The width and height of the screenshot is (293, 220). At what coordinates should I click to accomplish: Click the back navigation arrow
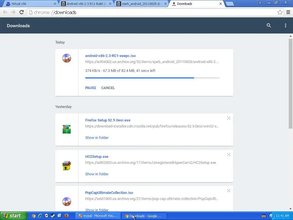click(x=5, y=12)
